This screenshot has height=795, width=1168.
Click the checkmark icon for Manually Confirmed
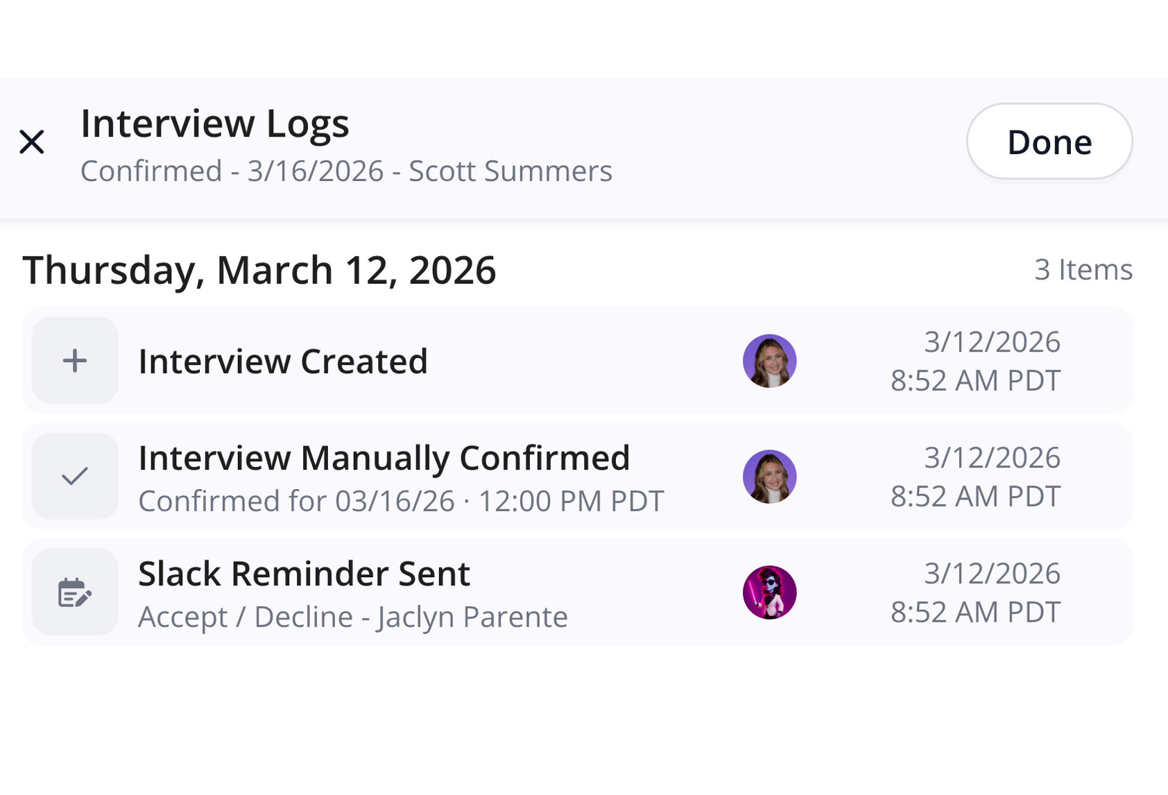[75, 477]
